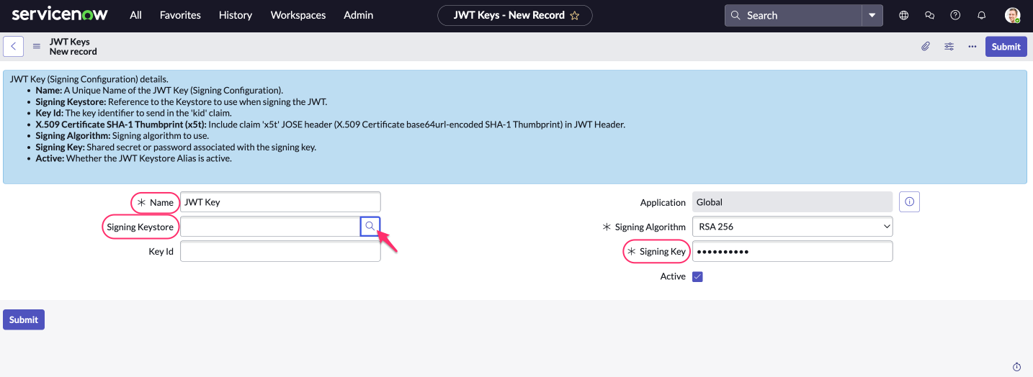Expand the search options dropdown arrow
Image resolution: width=1033 pixels, height=377 pixels.
pyautogui.click(x=872, y=15)
